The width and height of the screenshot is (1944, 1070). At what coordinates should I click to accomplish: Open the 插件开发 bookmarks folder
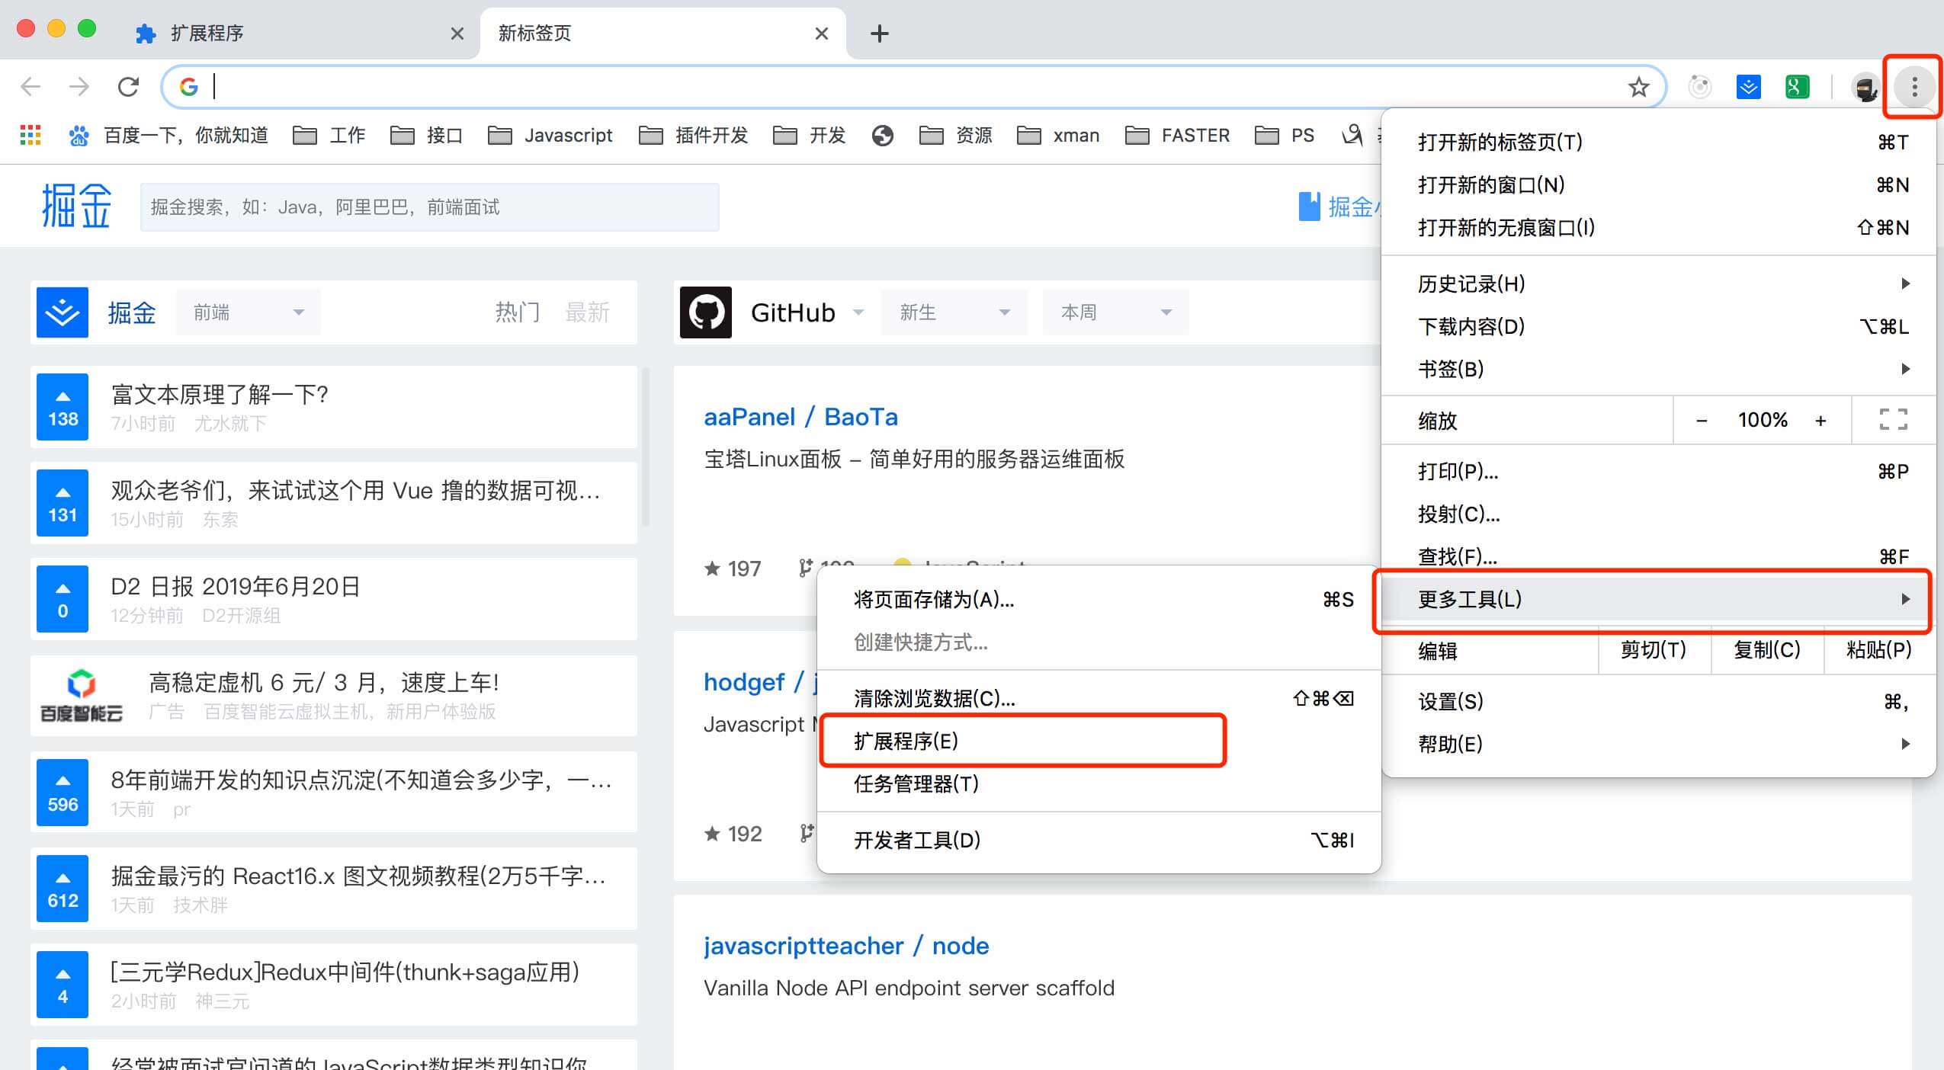tap(694, 136)
